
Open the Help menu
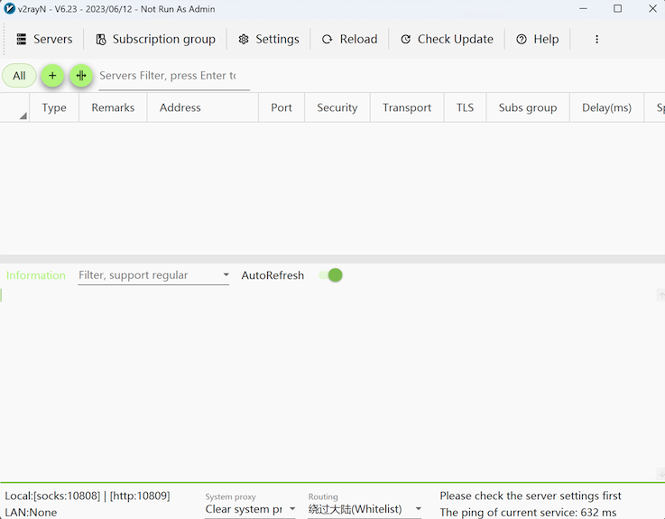click(538, 39)
